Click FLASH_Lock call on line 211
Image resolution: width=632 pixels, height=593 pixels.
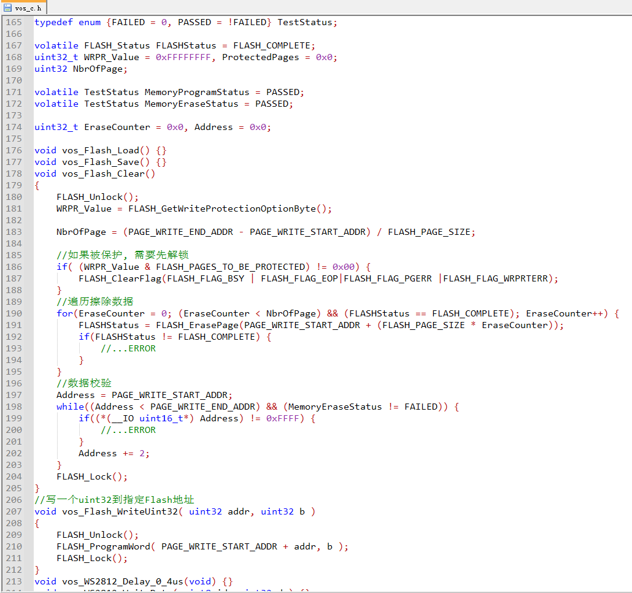(x=84, y=559)
